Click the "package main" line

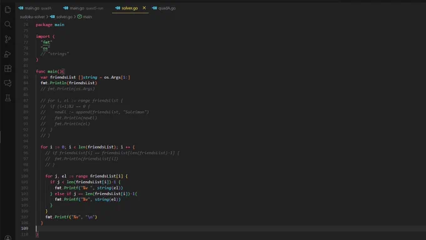(50, 24)
